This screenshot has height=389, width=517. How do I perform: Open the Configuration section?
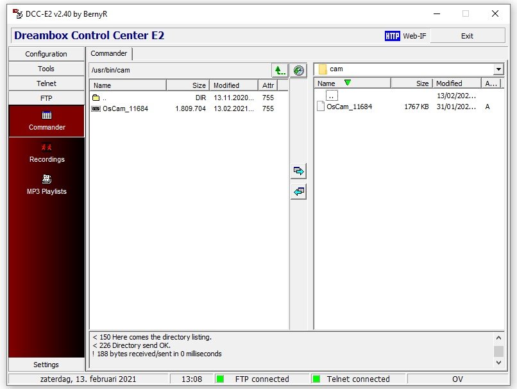pos(46,54)
